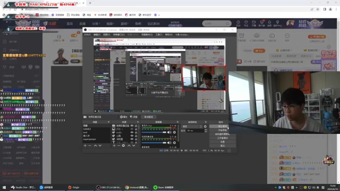Image resolution: width=340 pixels, height=191 pixels.
Task: Open Razer installer from taskbar
Action: point(164,187)
